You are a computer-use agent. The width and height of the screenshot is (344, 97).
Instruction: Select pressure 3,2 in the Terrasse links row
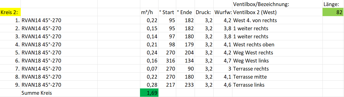click(x=204, y=85)
